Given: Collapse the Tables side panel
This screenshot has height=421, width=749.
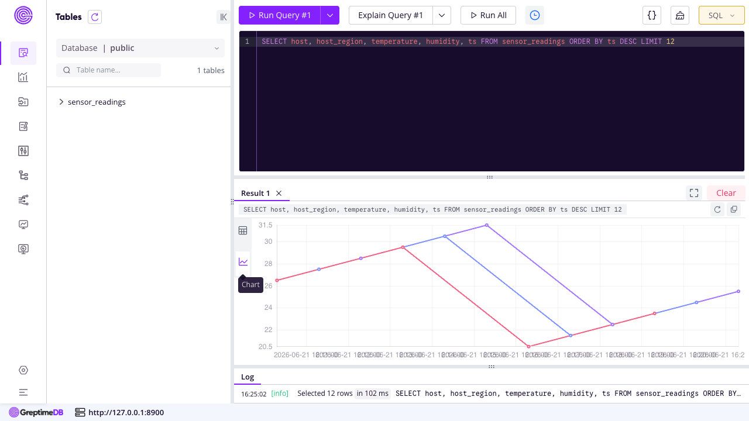Looking at the screenshot, I should 224,17.
